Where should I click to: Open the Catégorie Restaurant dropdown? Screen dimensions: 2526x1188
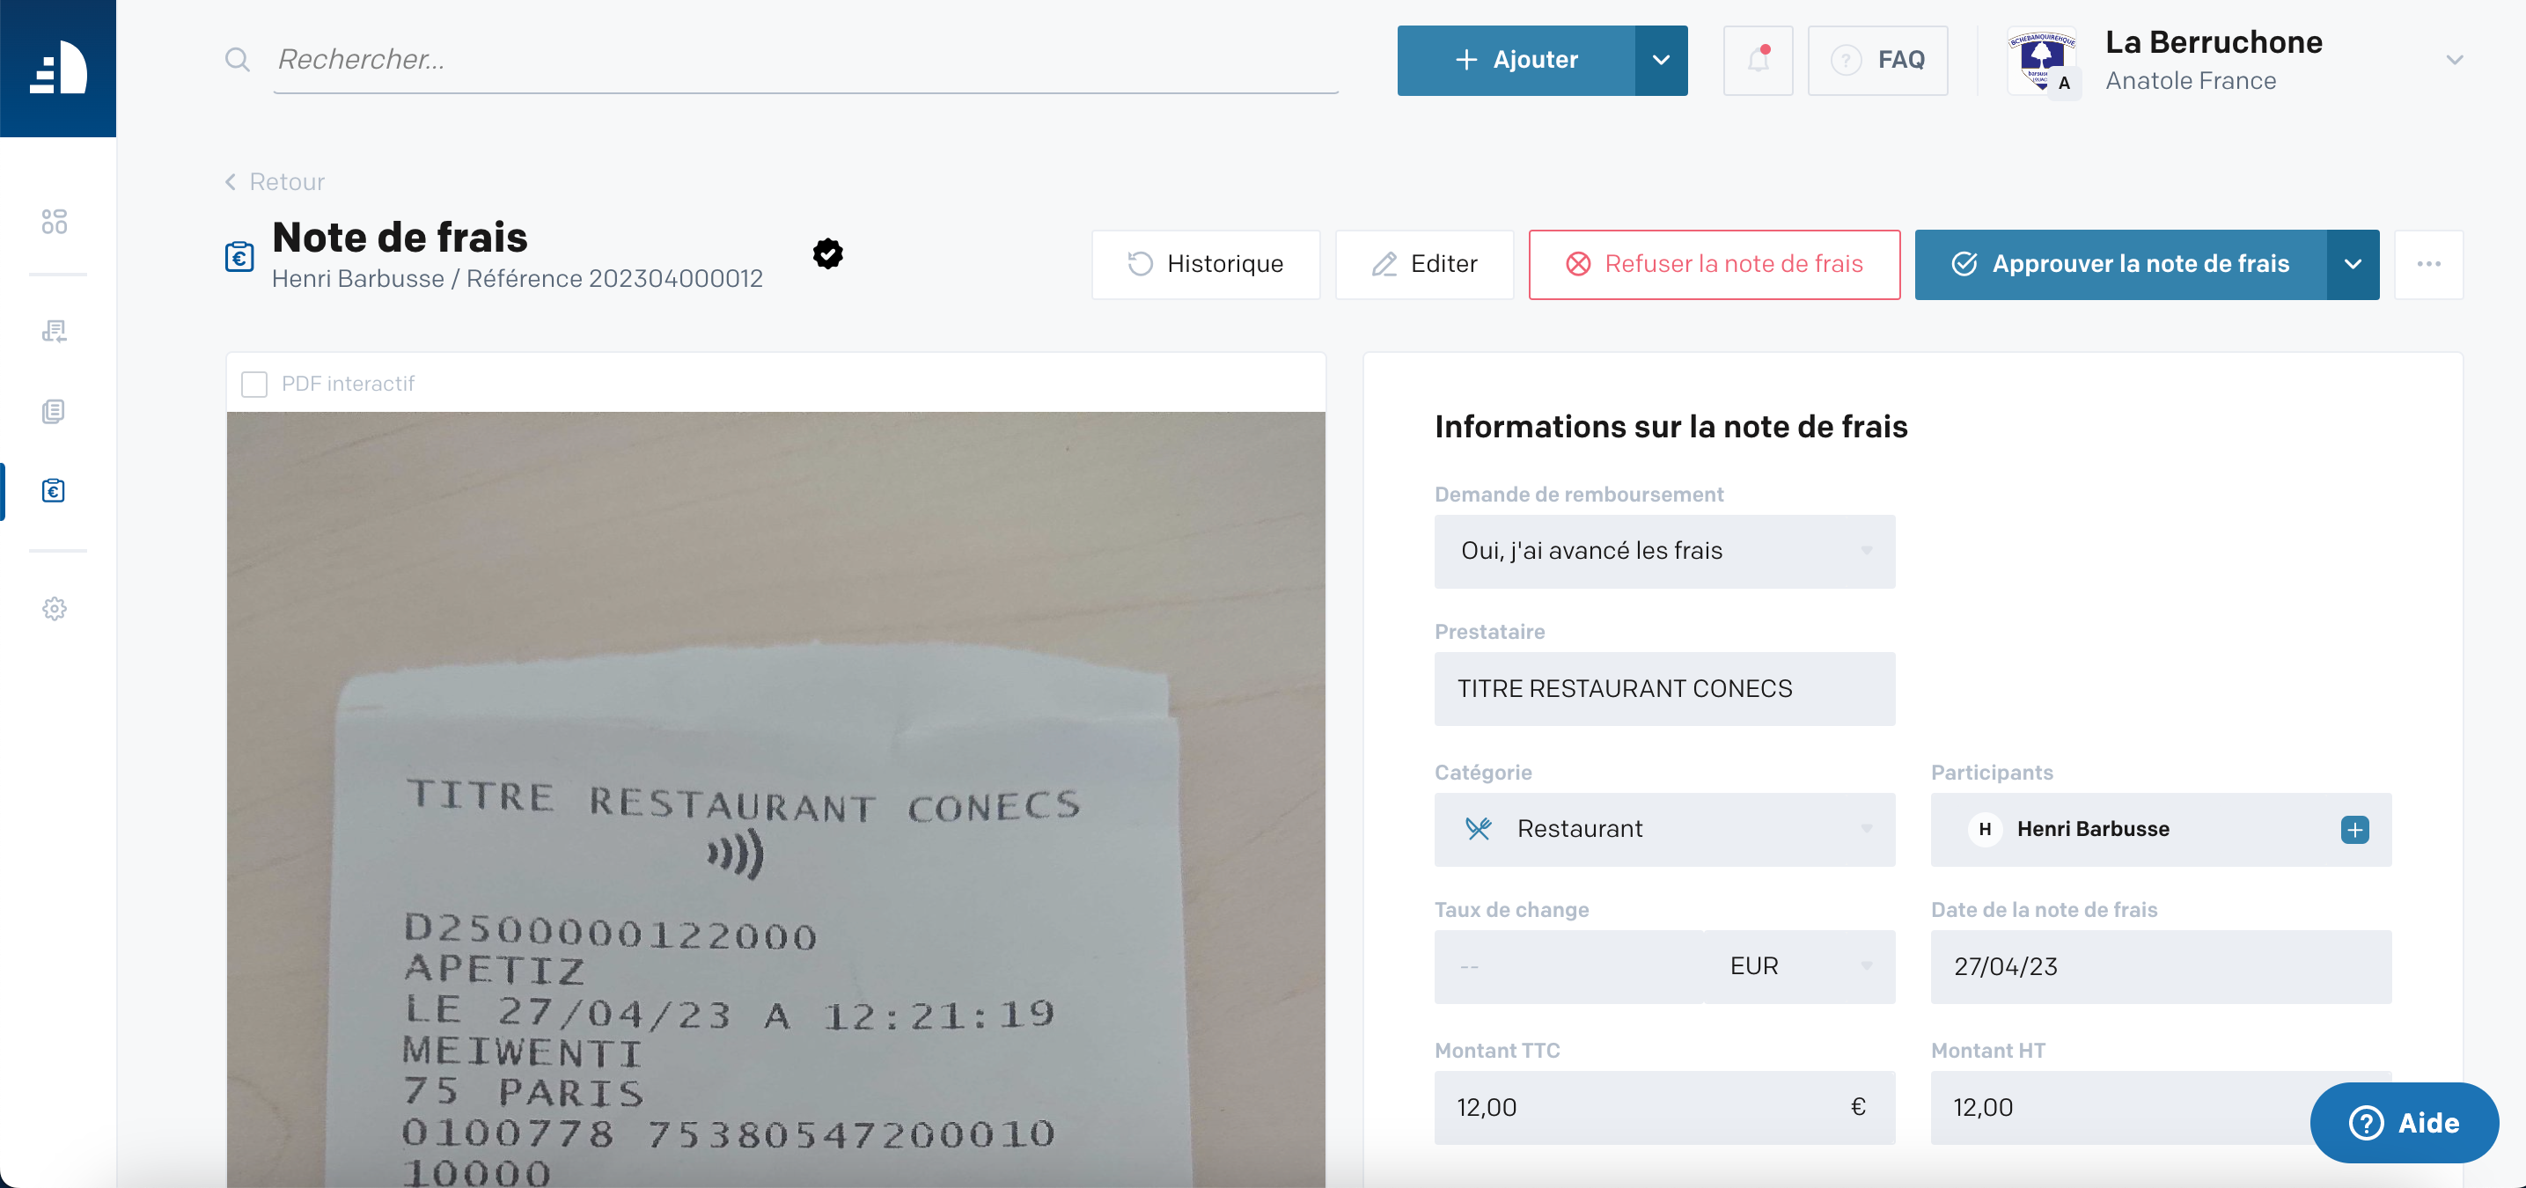1664,829
